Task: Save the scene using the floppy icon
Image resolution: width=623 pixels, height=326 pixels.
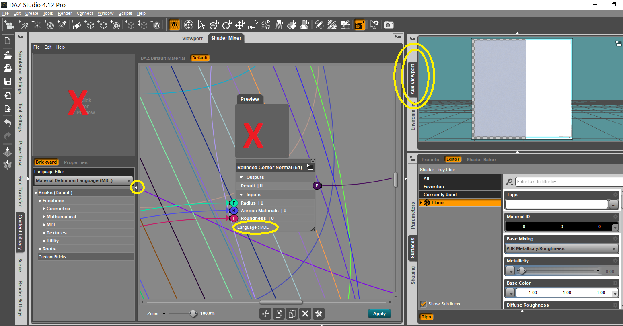Action: [7, 81]
